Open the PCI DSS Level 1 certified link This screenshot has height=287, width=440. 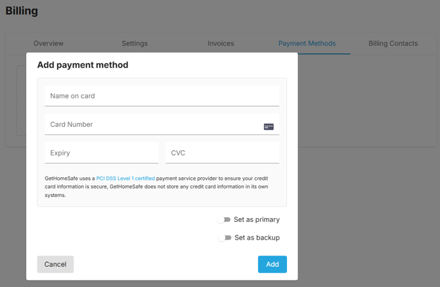[125, 179]
